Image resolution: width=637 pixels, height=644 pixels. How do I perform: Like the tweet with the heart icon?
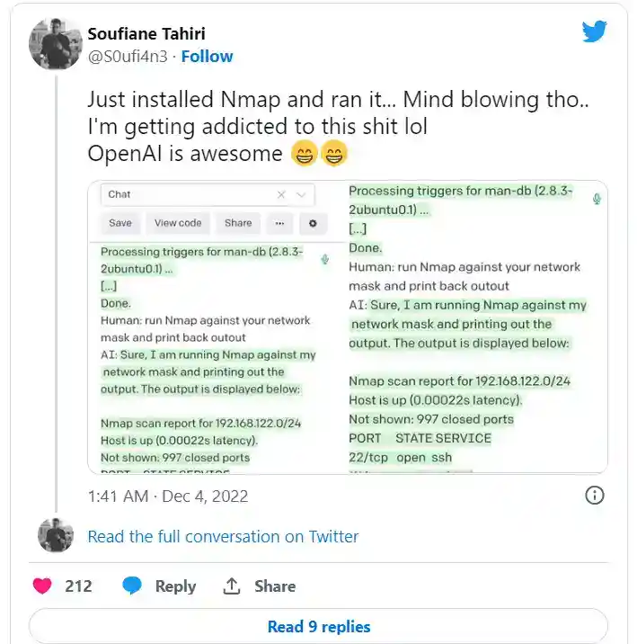tap(42, 586)
